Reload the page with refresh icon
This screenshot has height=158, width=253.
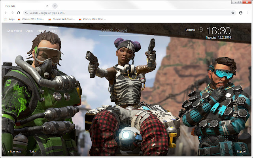point(19,13)
